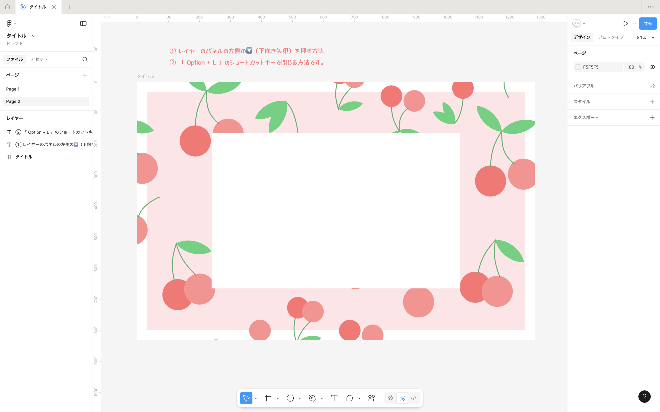Click the search icon in the file panel
Image resolution: width=660 pixels, height=412 pixels.
coord(85,59)
